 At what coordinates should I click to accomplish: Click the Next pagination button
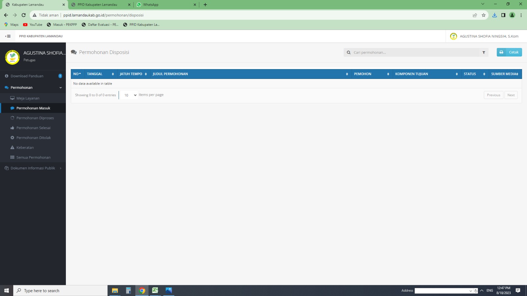coord(511,95)
